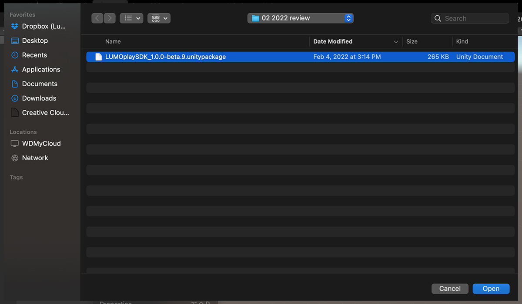Image resolution: width=522 pixels, height=304 pixels.
Task: Select the Recents clock icon
Action: click(15, 55)
